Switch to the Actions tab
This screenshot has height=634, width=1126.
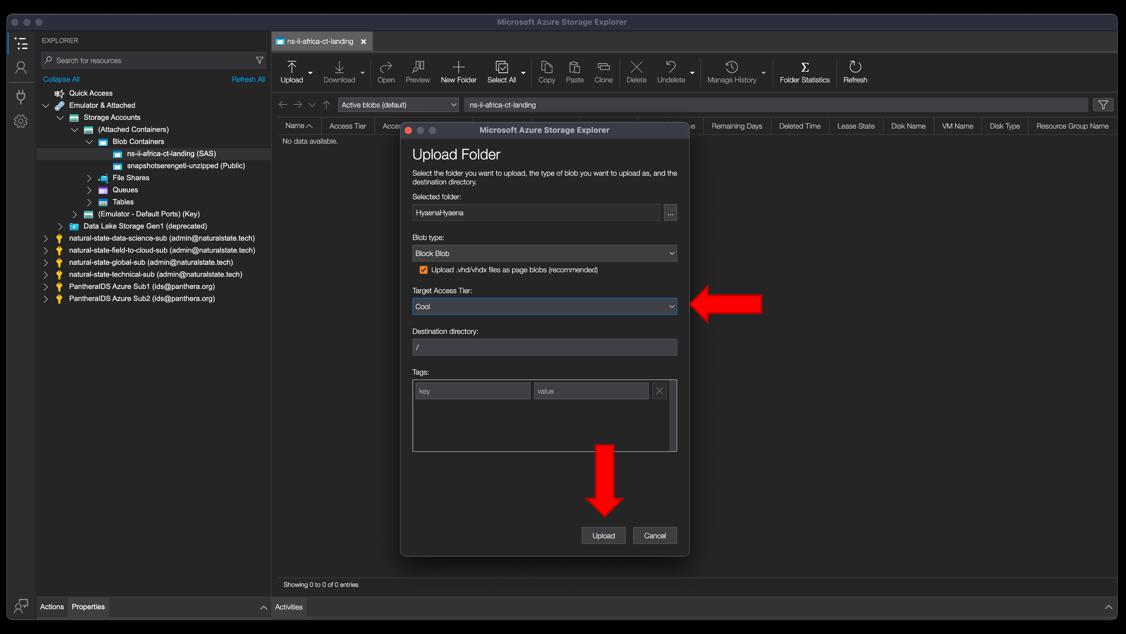point(52,607)
